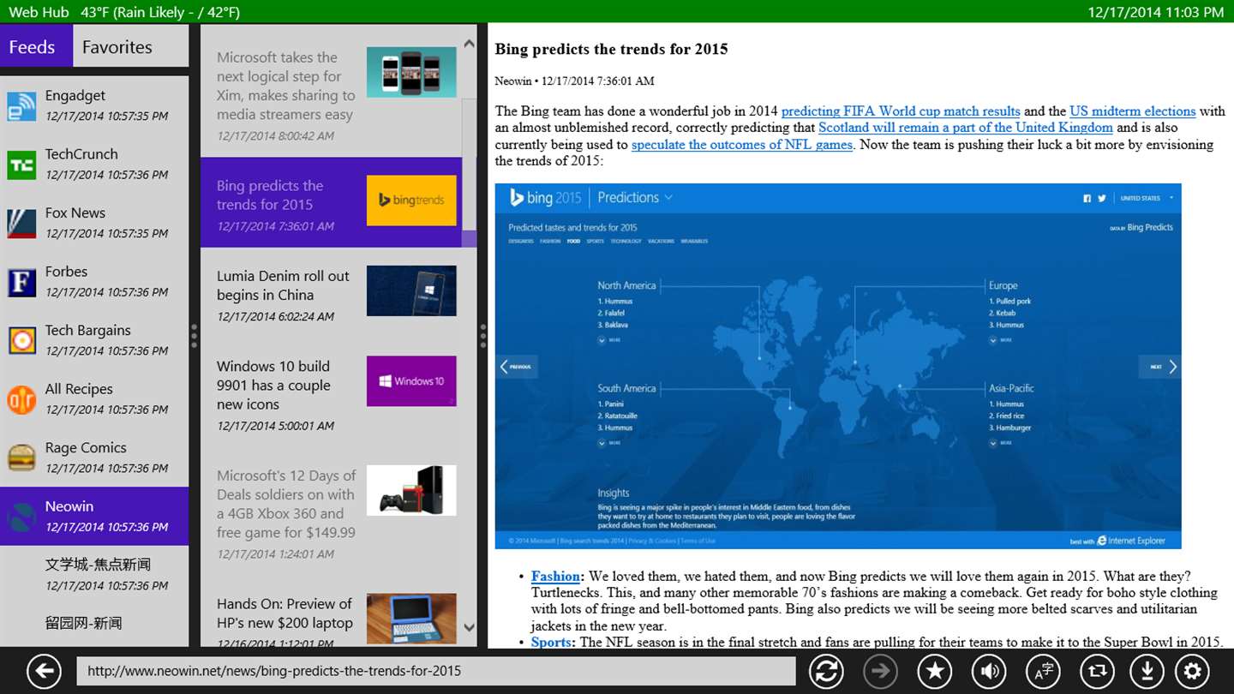Image resolution: width=1234 pixels, height=694 pixels.
Task: Click the article headline Bing predicts trends
Action: point(612,49)
